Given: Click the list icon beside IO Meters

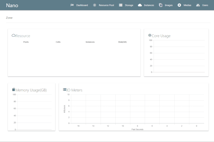Looking at the screenshot, I should click(64, 90).
